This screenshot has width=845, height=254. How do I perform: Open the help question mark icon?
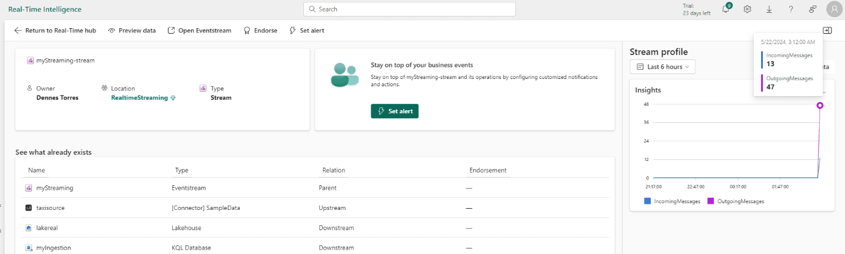(791, 9)
